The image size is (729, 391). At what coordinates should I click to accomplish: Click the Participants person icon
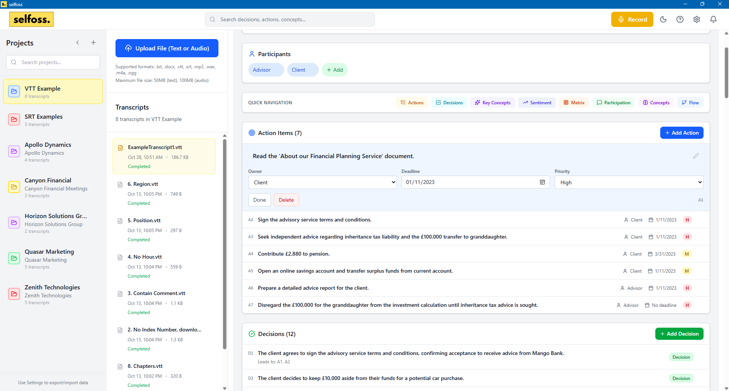(x=252, y=54)
